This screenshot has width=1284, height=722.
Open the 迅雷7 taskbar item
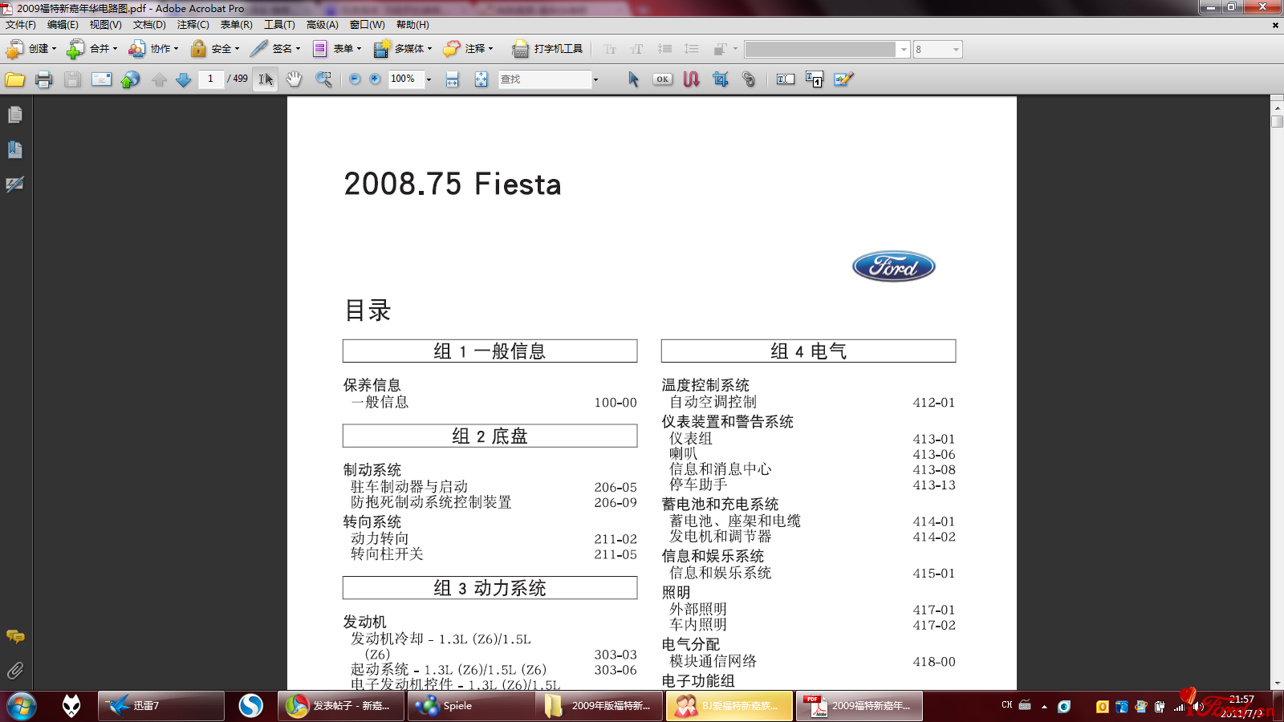coord(161,706)
